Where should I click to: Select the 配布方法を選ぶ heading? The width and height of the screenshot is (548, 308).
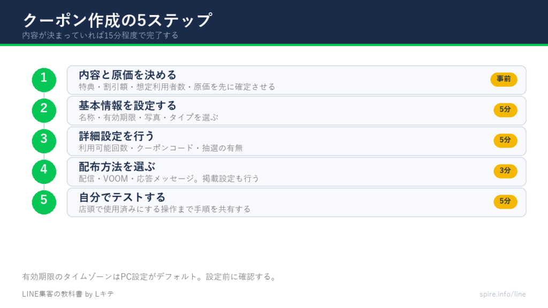click(117, 167)
